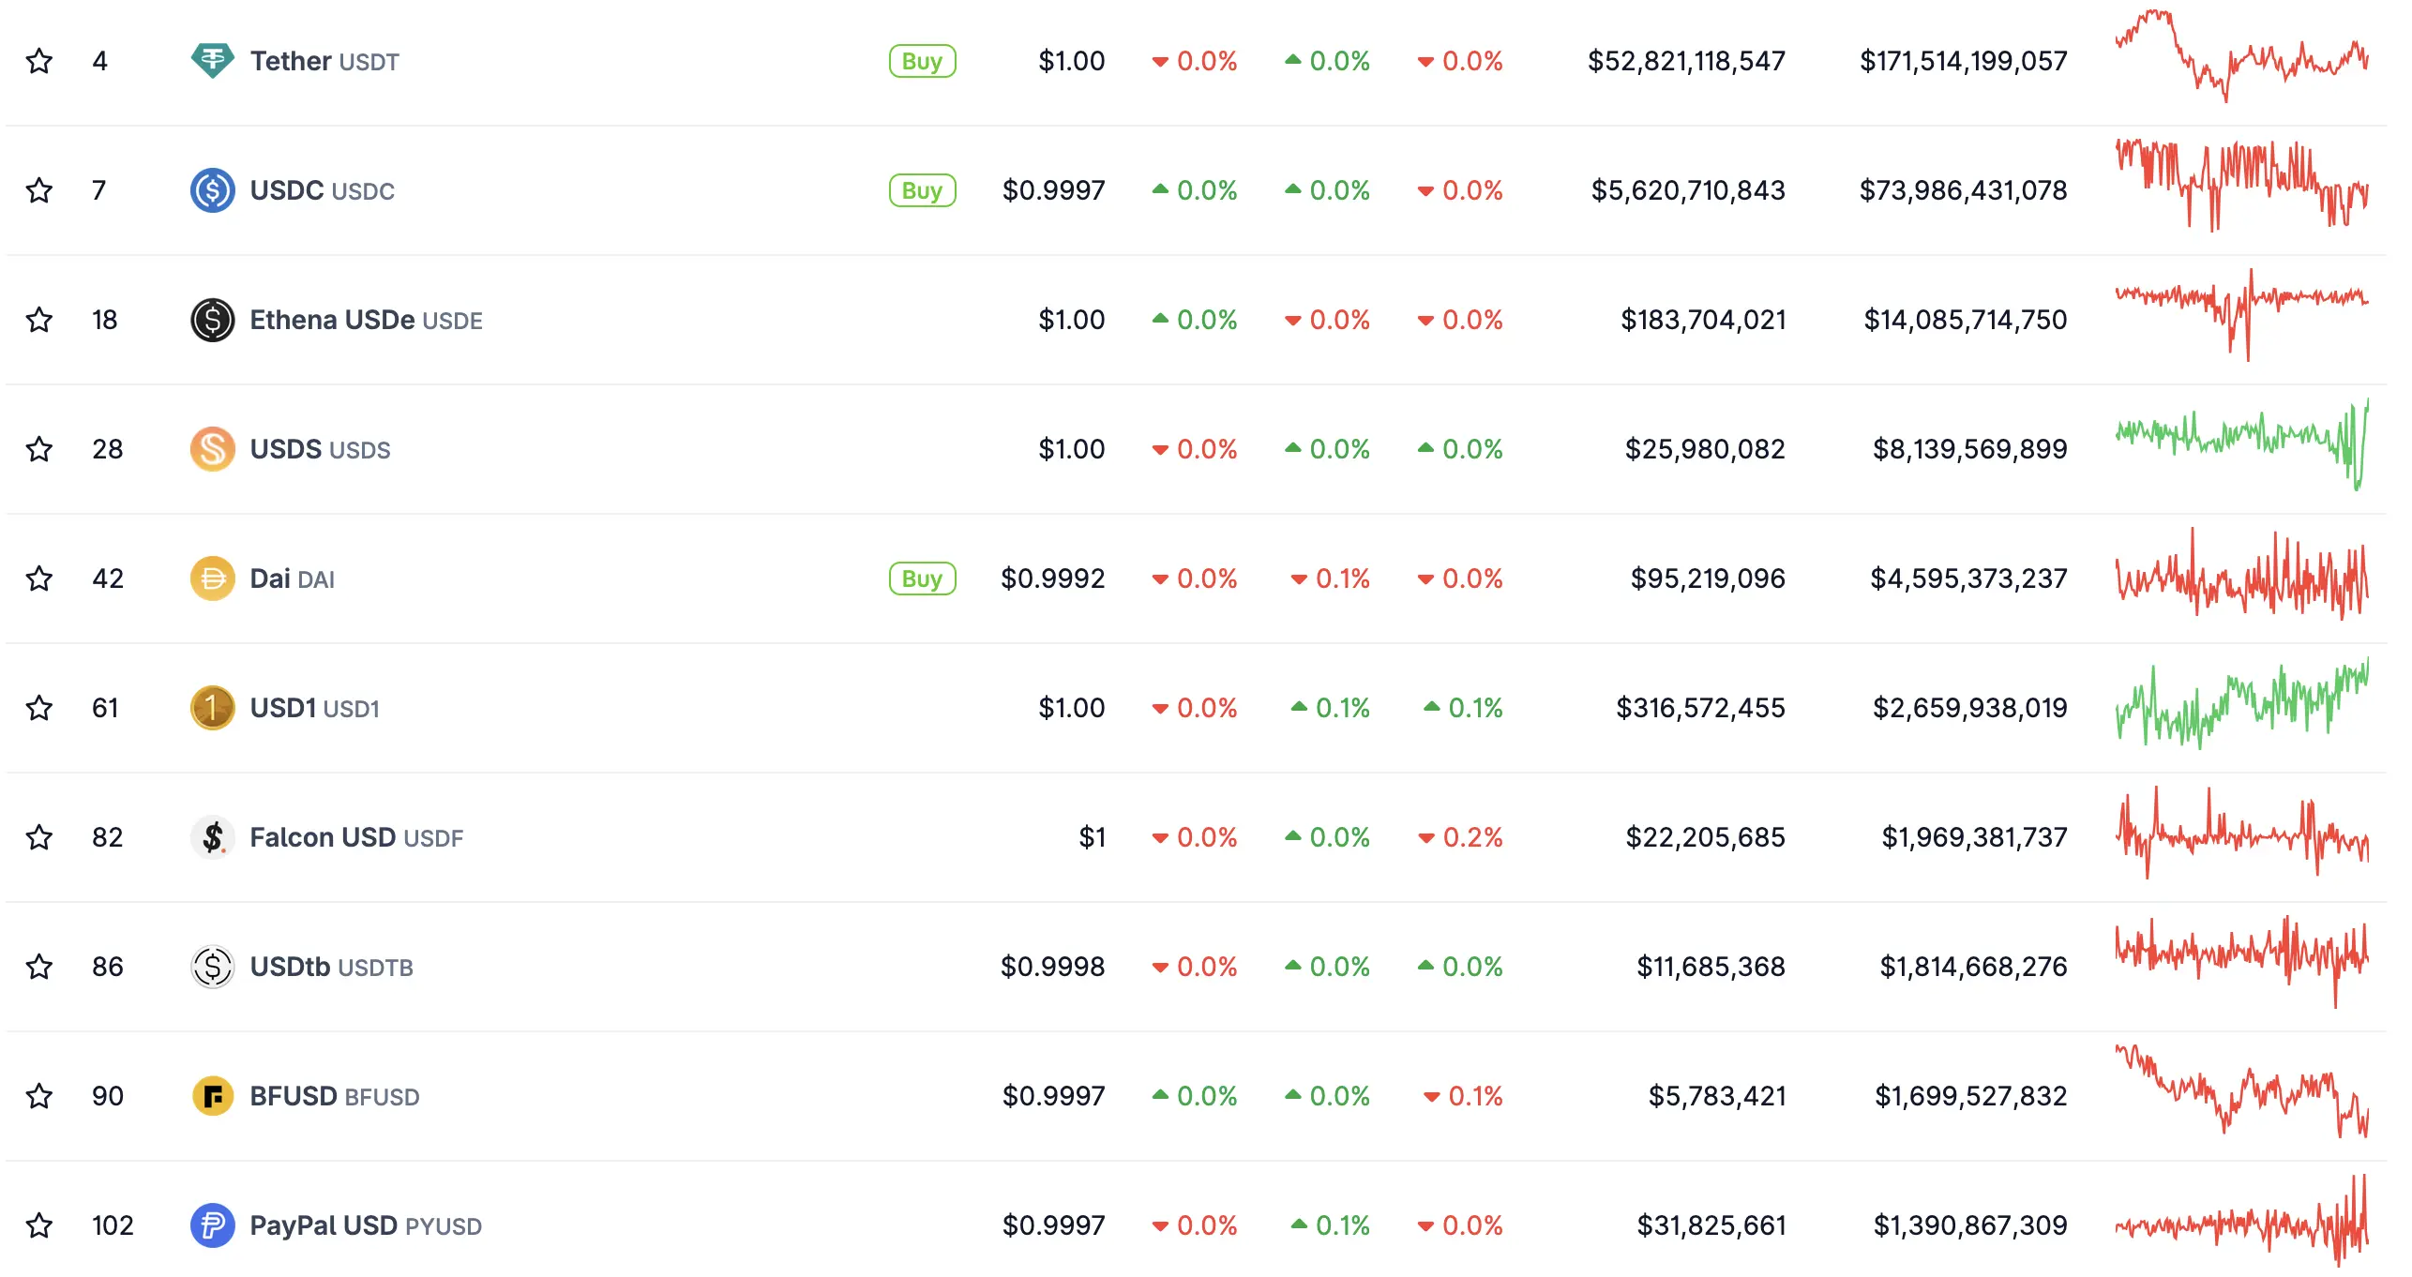2412x1277 pixels.
Task: Click the USD1 coin logo
Action: click(x=214, y=708)
